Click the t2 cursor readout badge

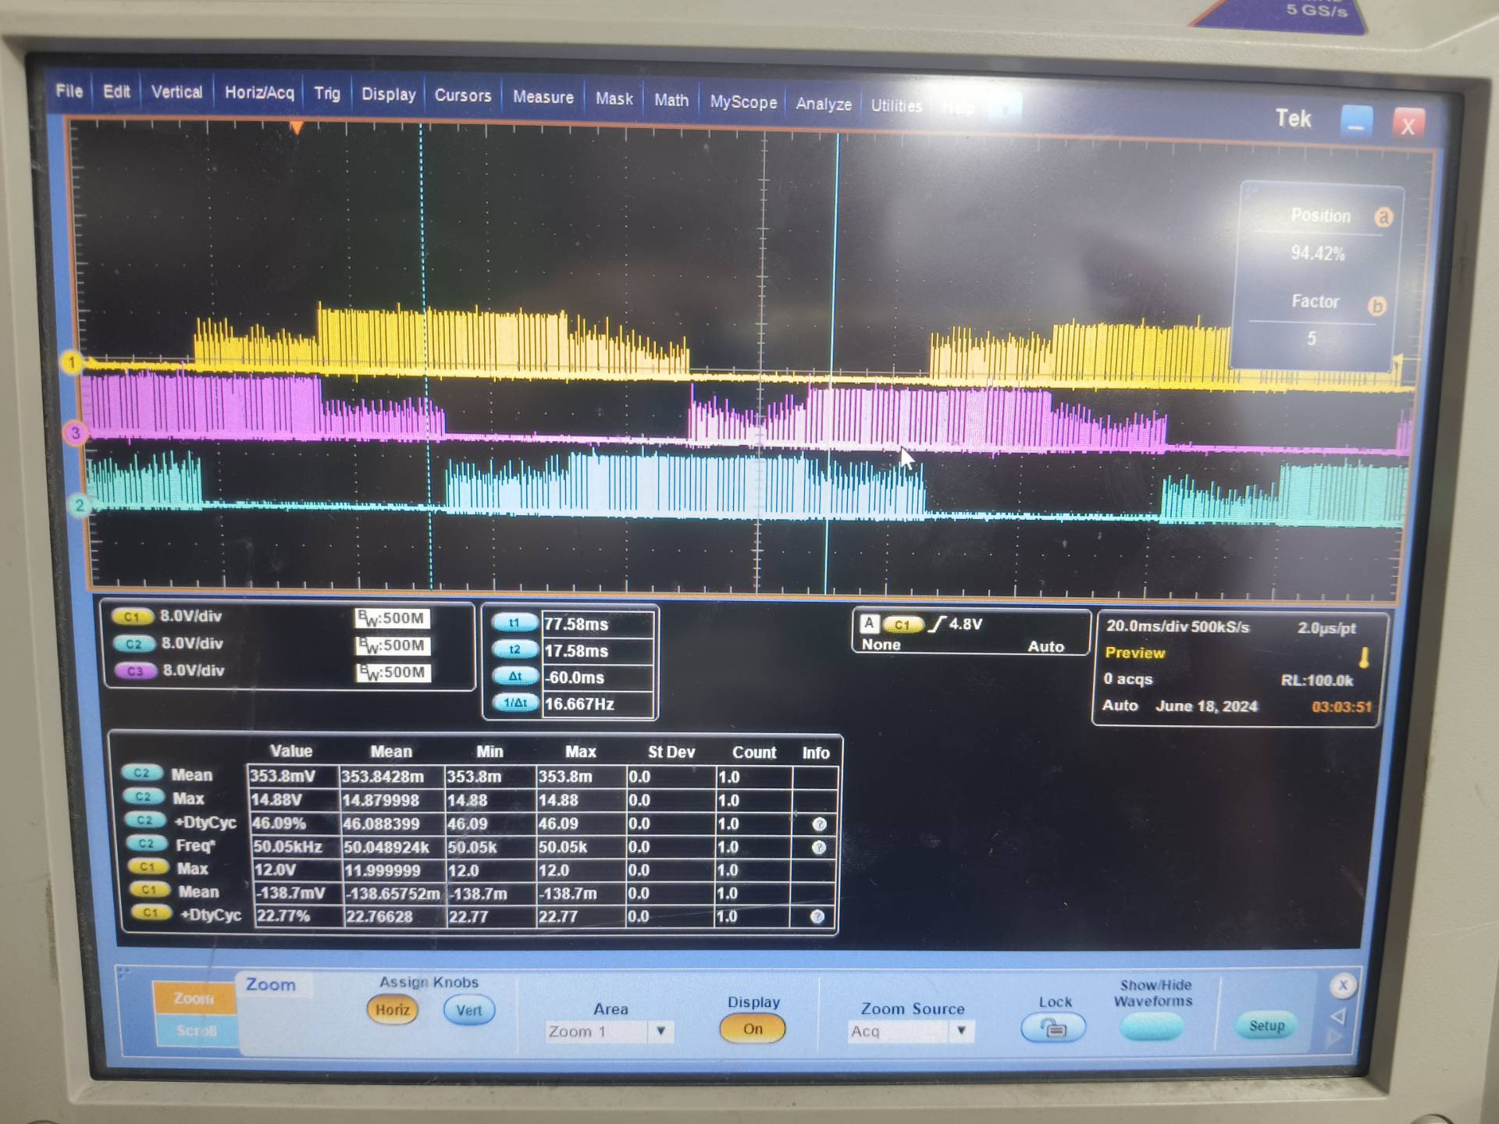click(x=515, y=649)
